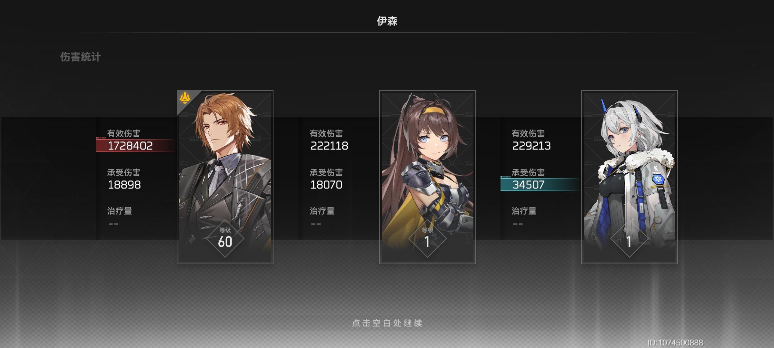Click the 伤害统计 heading

81,57
